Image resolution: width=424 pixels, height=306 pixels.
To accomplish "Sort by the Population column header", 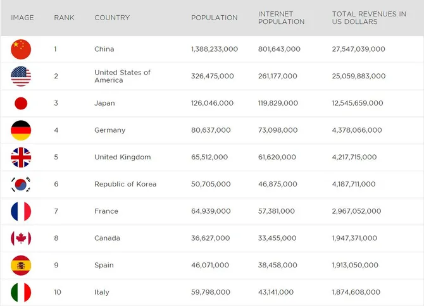I will 214,18.
